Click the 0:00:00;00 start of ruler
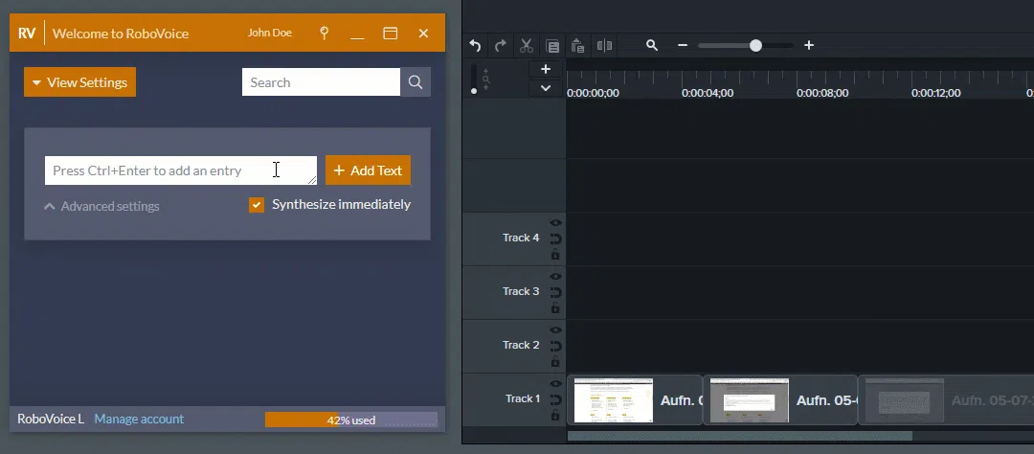Viewport: 1034px width, 454px height. 593,93
